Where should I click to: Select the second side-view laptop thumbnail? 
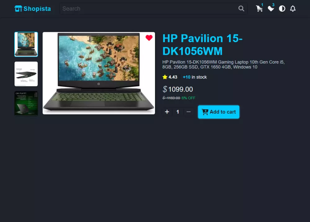(x=26, y=74)
